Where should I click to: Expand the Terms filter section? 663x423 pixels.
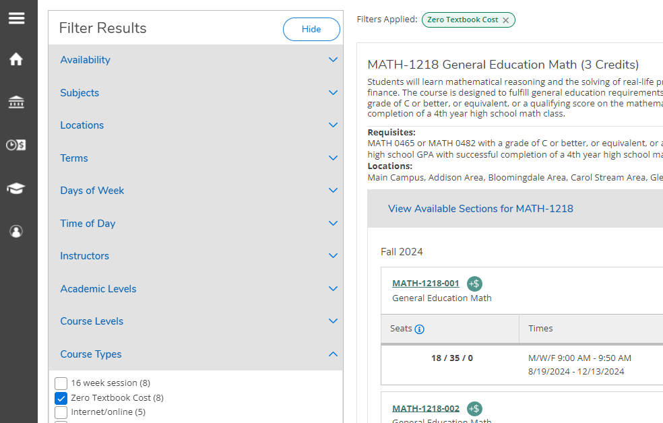[195, 158]
